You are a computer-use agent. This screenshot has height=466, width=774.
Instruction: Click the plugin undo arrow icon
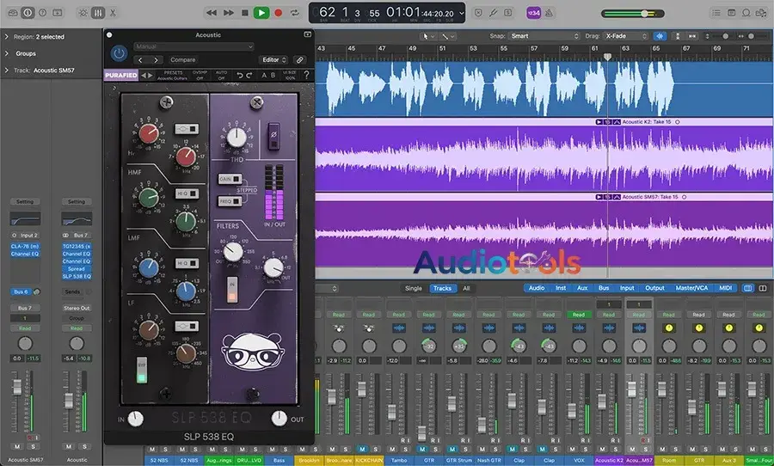click(x=240, y=75)
